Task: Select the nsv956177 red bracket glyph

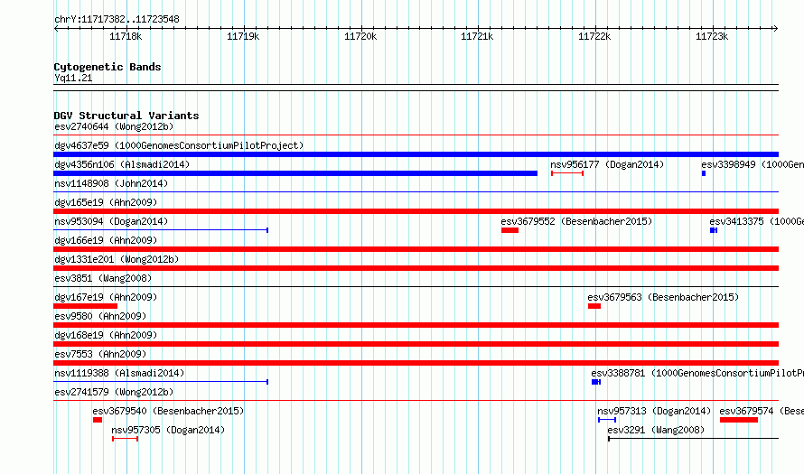Action: pos(567,173)
